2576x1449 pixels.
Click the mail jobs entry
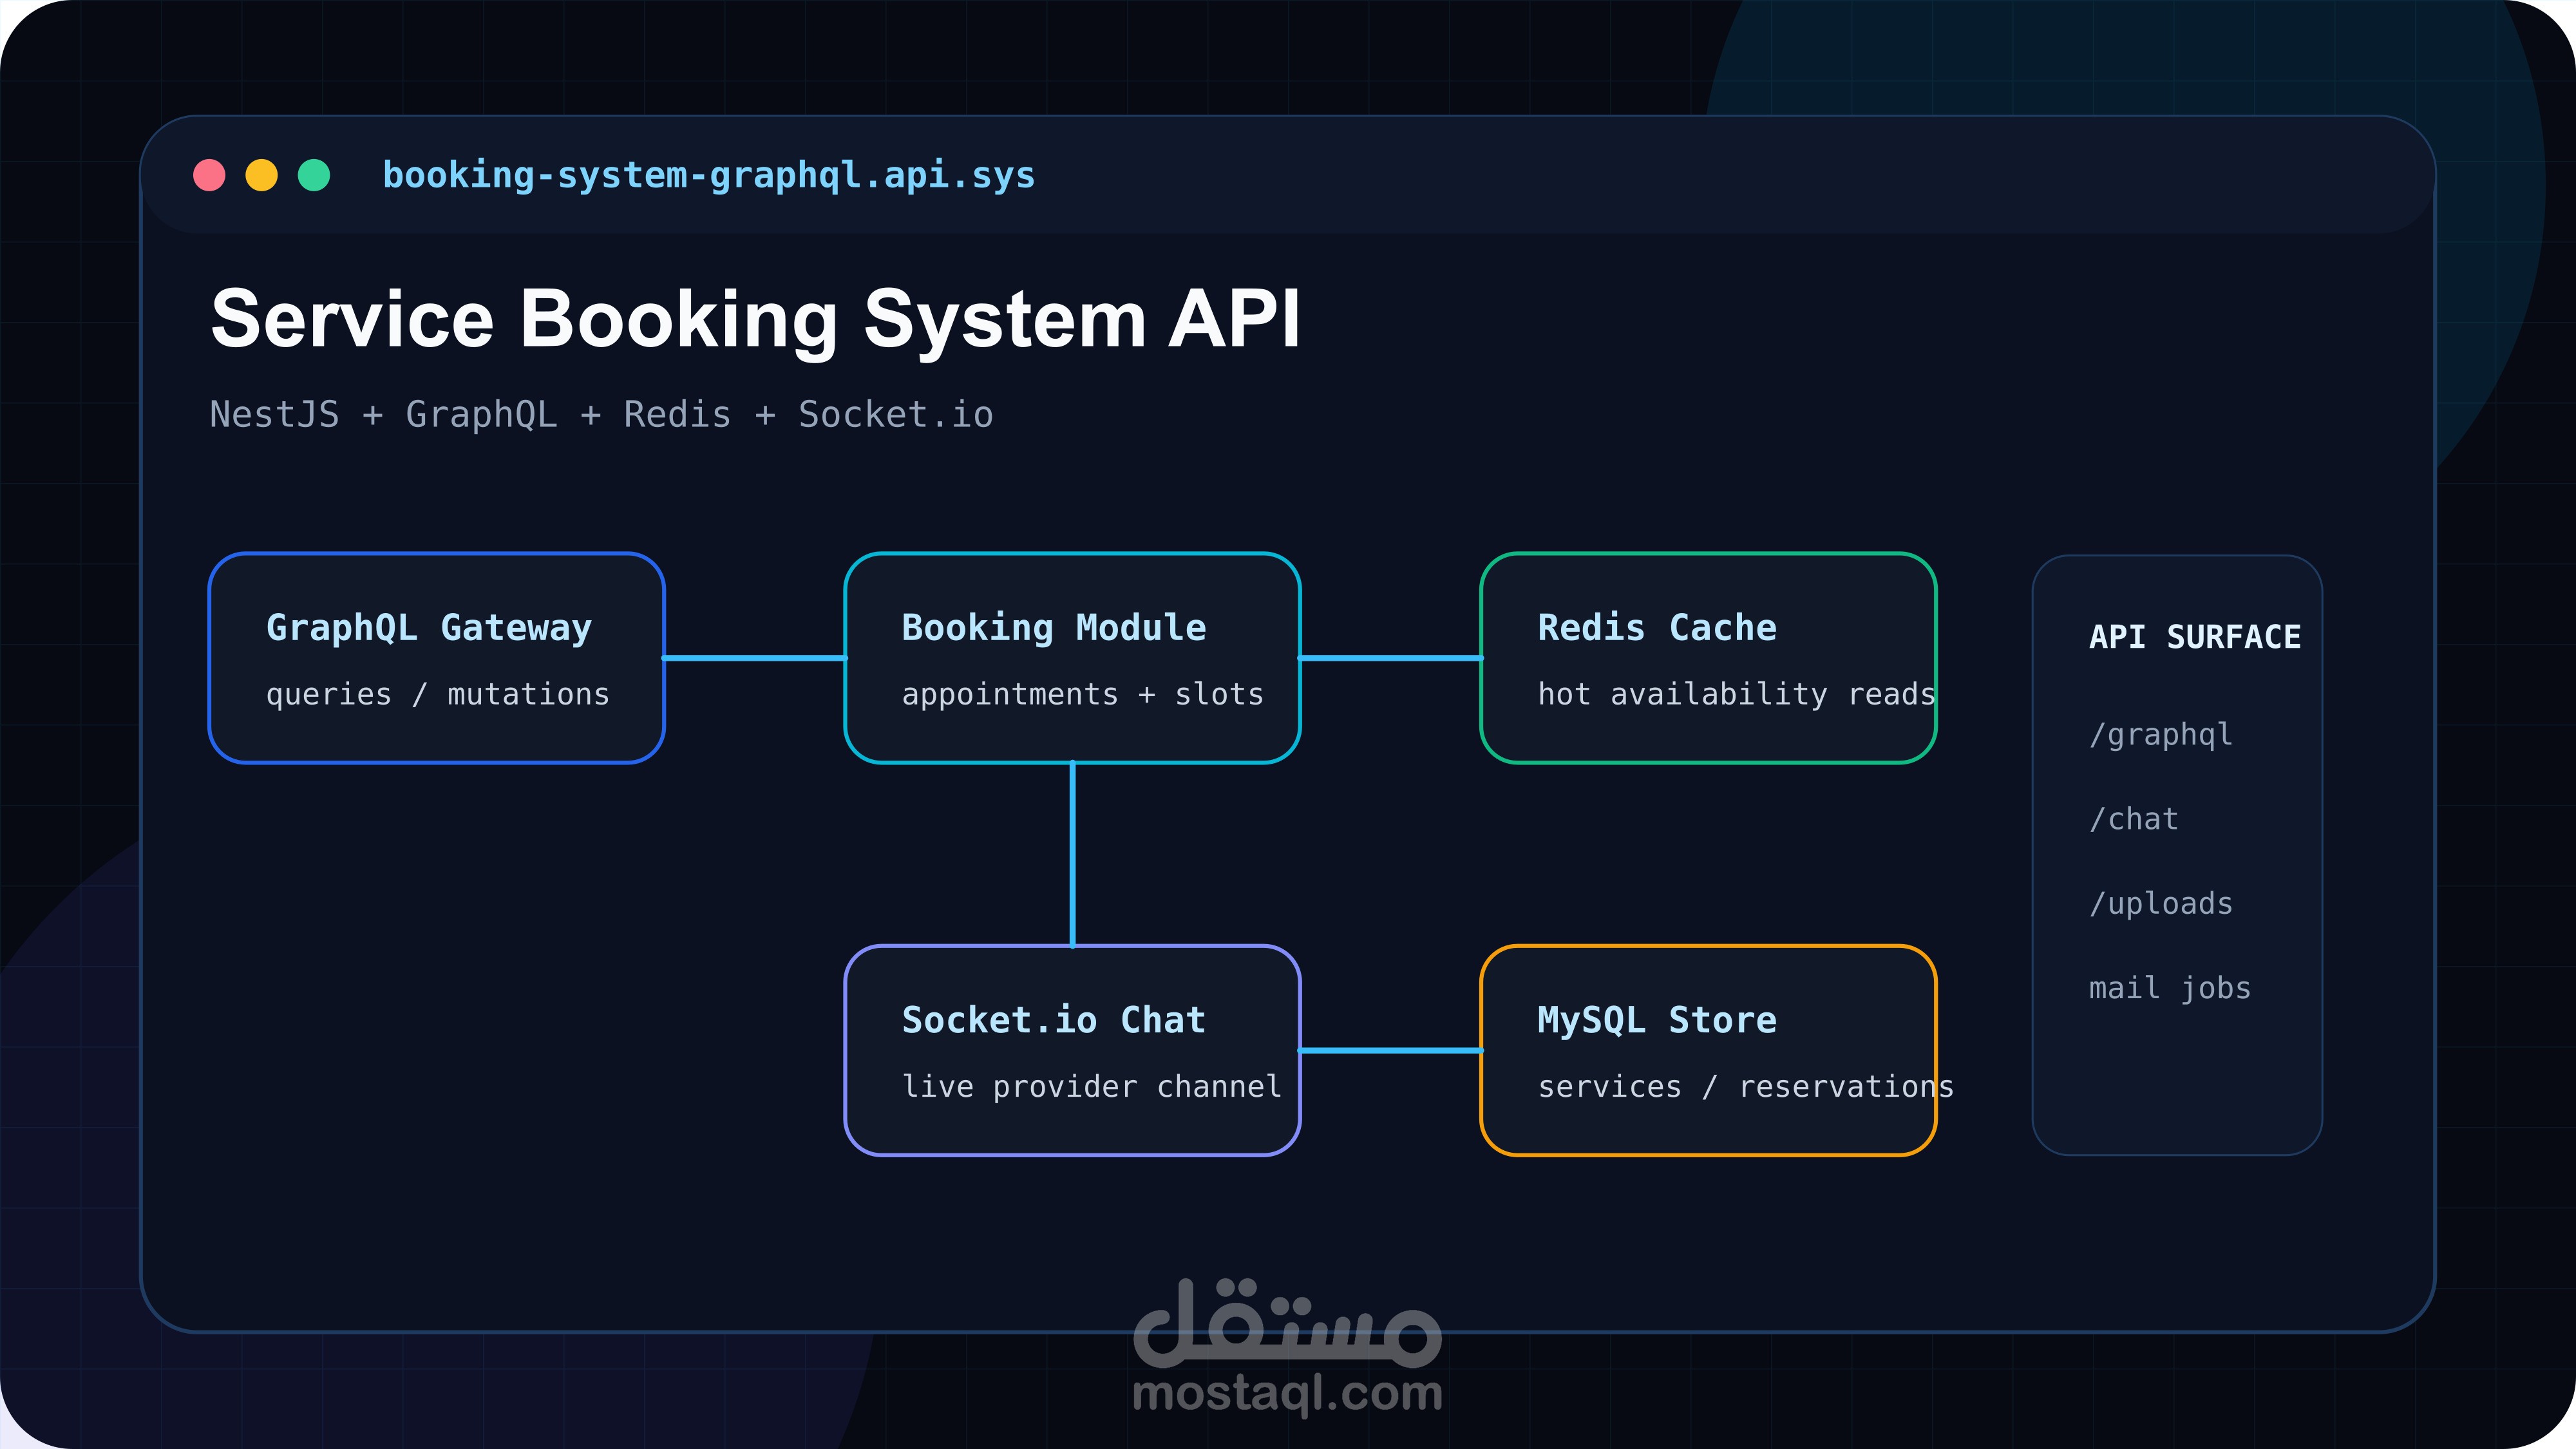(x=2170, y=988)
